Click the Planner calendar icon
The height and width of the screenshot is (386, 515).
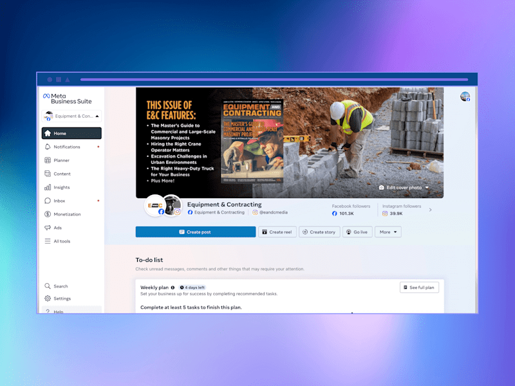pyautogui.click(x=48, y=160)
